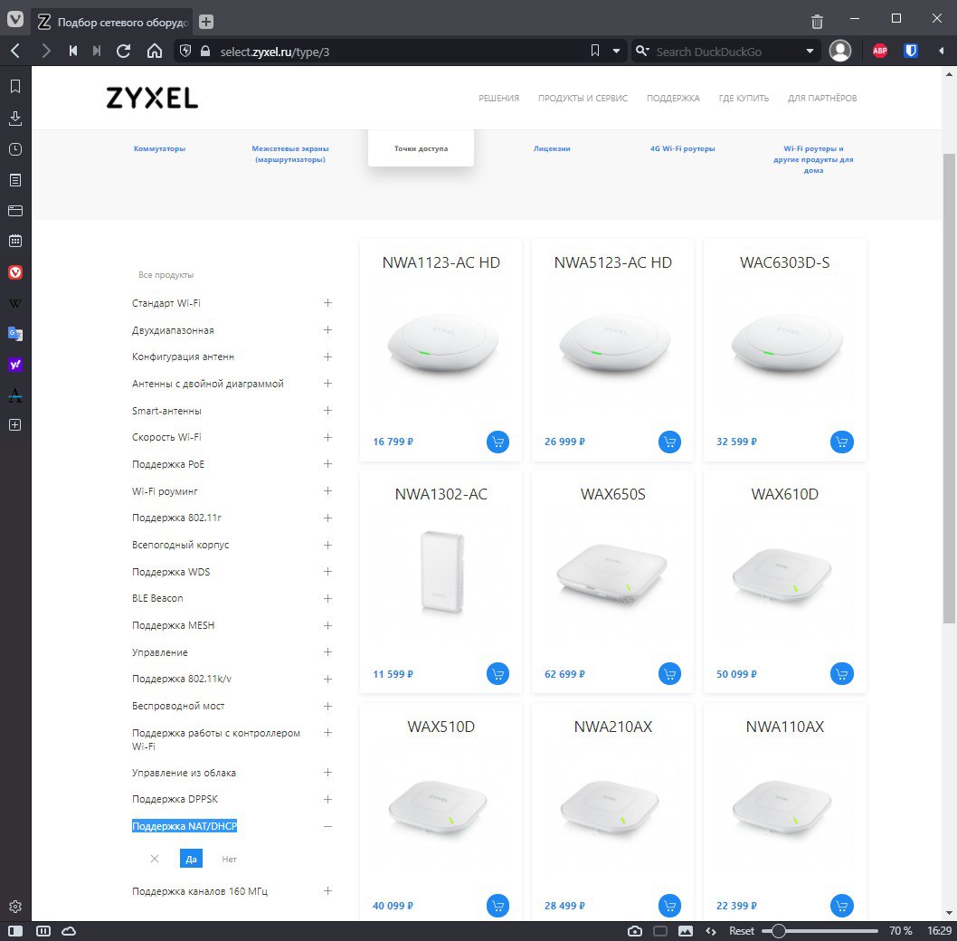Screen dimensions: 957x941
Task: Add NWA1302-AC to cart
Action: (x=497, y=673)
